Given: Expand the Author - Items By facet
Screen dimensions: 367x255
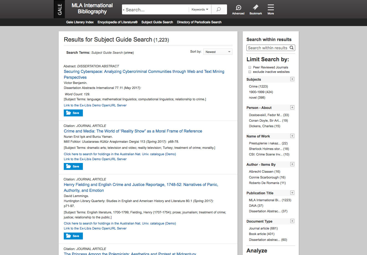Looking at the screenshot, I should [x=292, y=164].
